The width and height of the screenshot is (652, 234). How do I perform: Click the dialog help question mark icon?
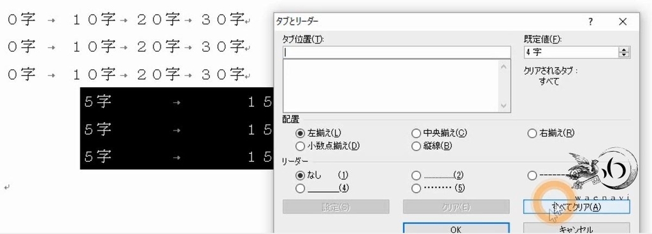tap(590, 22)
